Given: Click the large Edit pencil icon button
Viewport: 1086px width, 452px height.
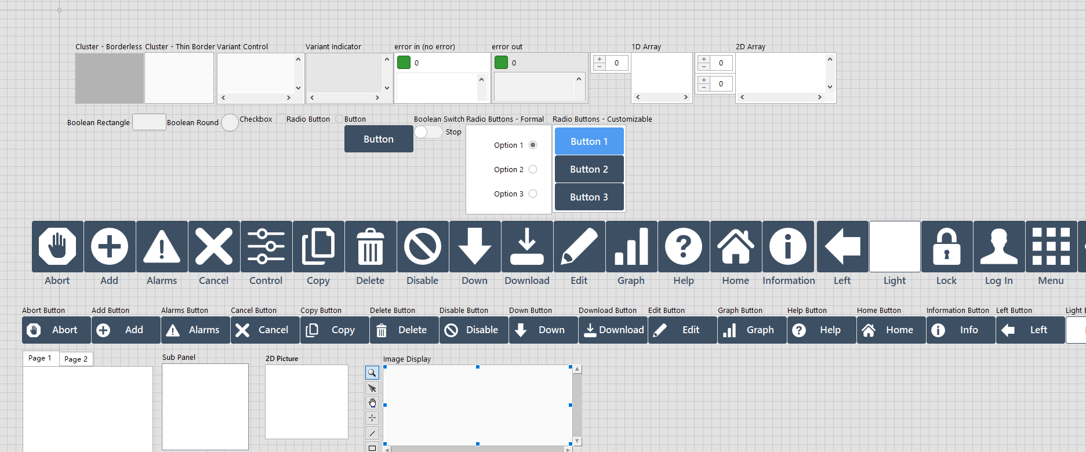Looking at the screenshot, I should 579,246.
